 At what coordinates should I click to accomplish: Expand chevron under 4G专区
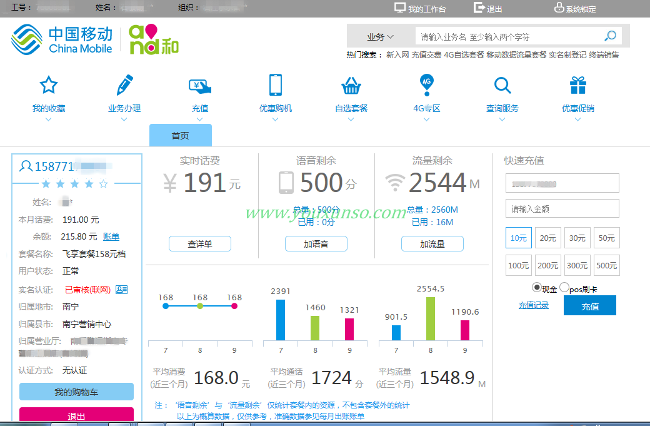pos(426,119)
